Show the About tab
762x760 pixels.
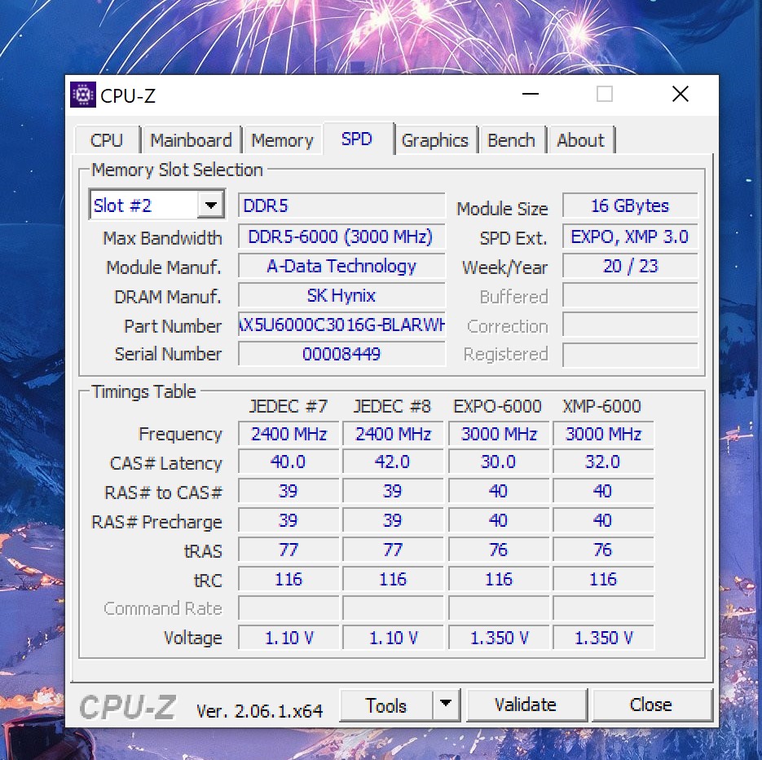[x=580, y=140]
